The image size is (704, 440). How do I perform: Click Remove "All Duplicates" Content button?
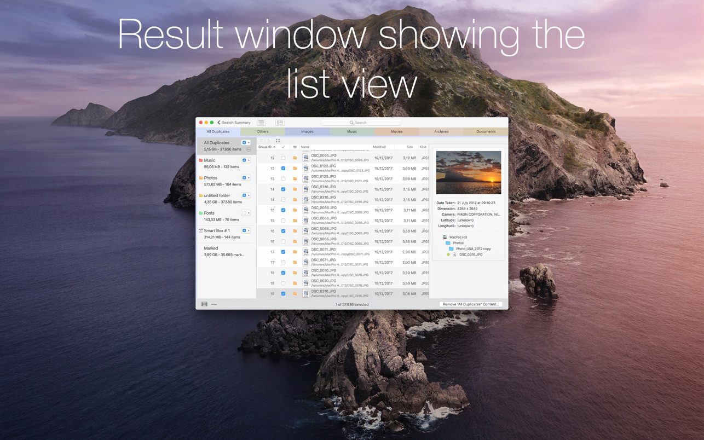tap(471, 304)
